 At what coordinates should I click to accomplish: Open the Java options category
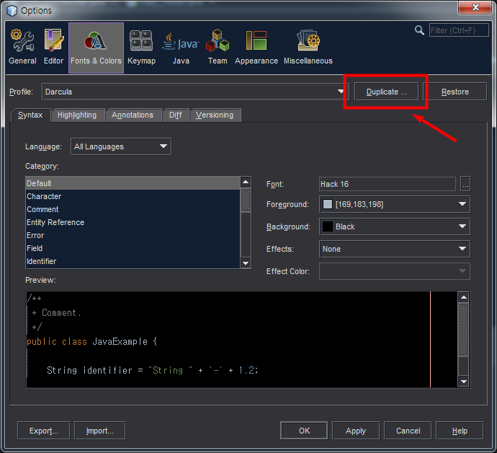pyautogui.click(x=181, y=48)
